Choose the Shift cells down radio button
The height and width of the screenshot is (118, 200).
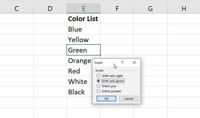pyautogui.click(x=98, y=81)
